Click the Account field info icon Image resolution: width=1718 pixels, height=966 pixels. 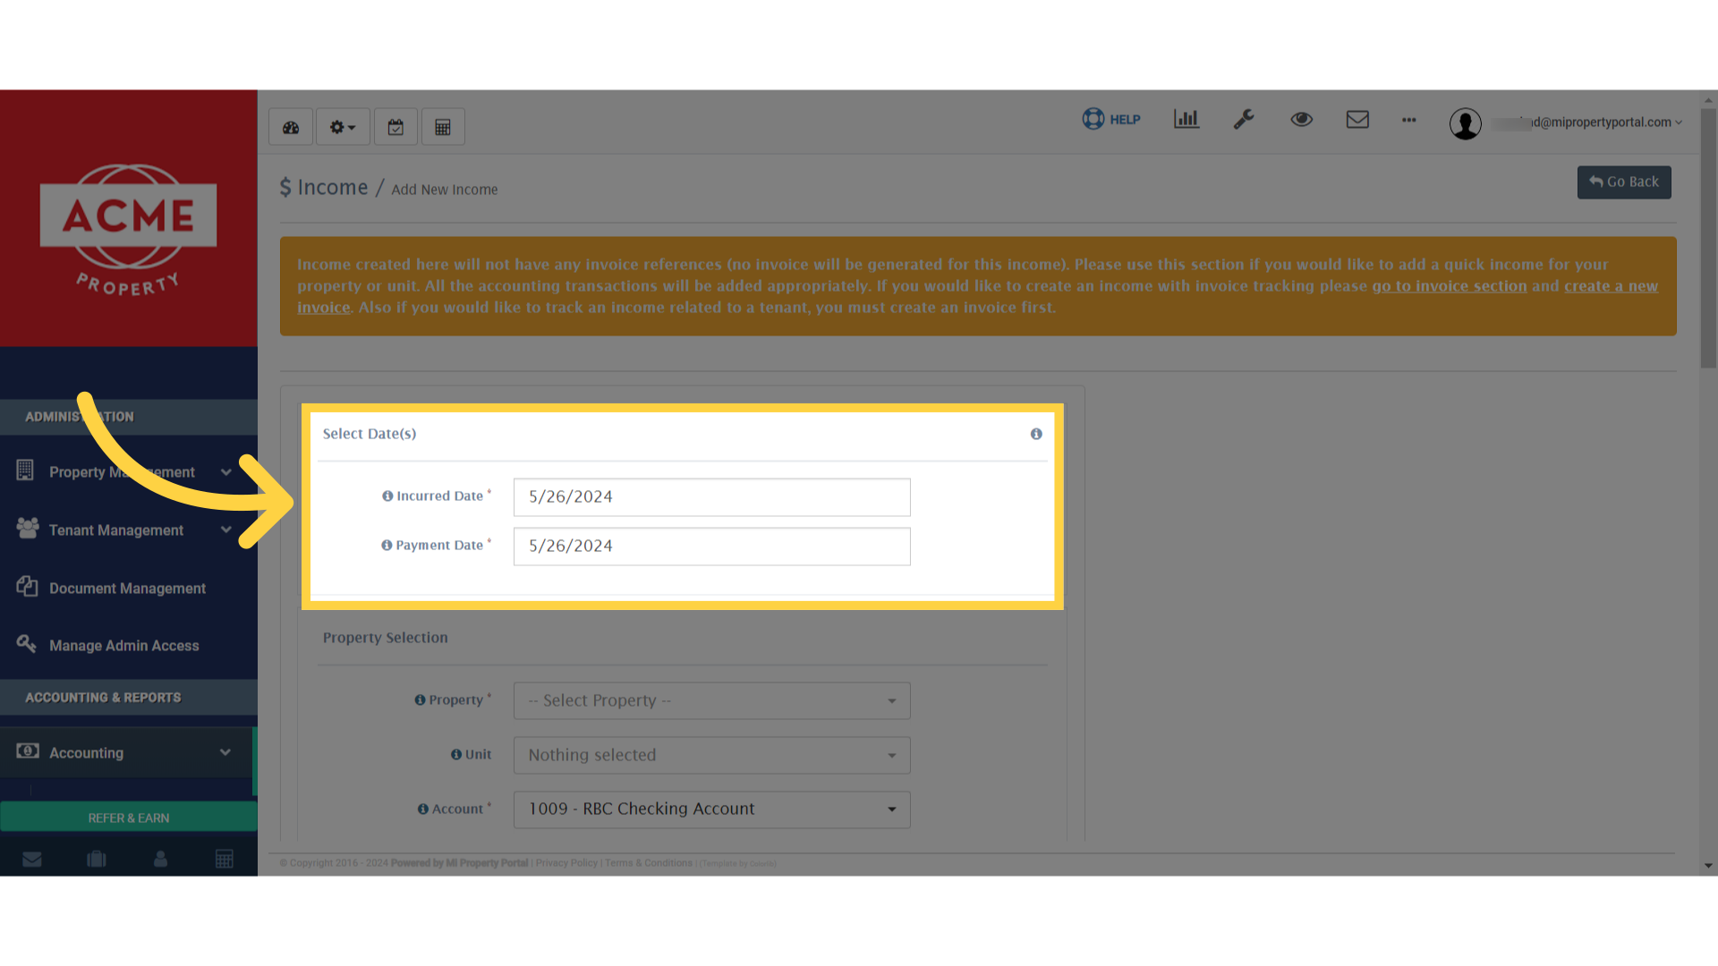point(423,809)
